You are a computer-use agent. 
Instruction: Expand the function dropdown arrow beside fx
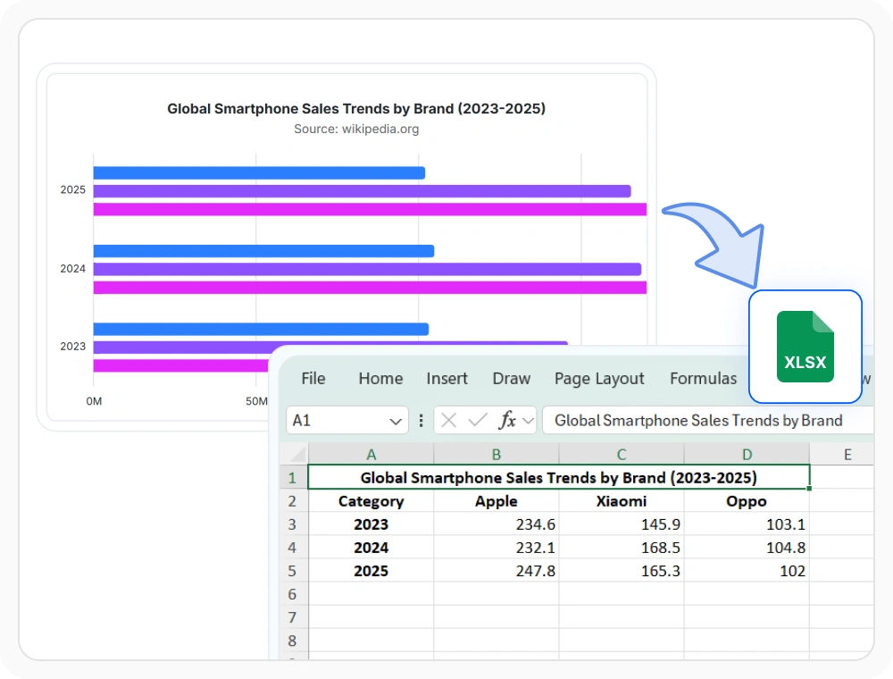528,421
